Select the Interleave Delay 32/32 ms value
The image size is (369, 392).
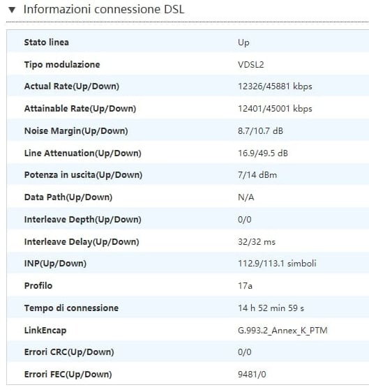click(257, 242)
